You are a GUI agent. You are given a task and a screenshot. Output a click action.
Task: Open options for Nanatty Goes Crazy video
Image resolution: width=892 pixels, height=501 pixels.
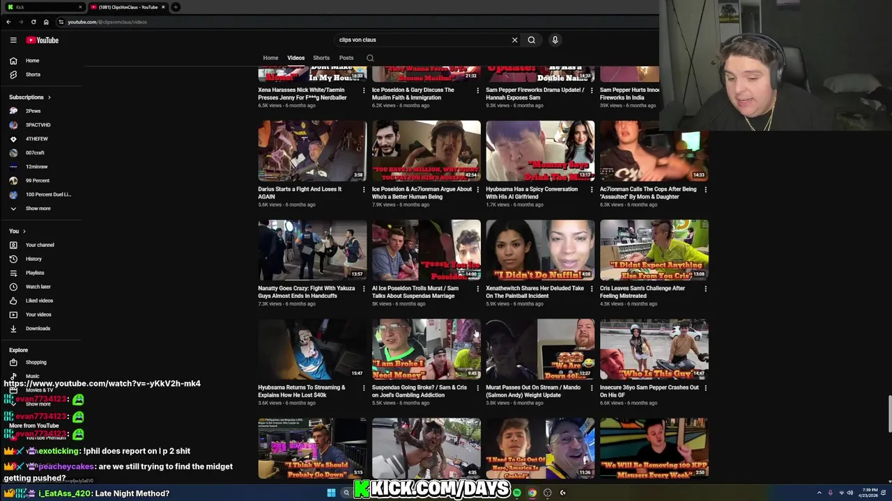(x=364, y=289)
